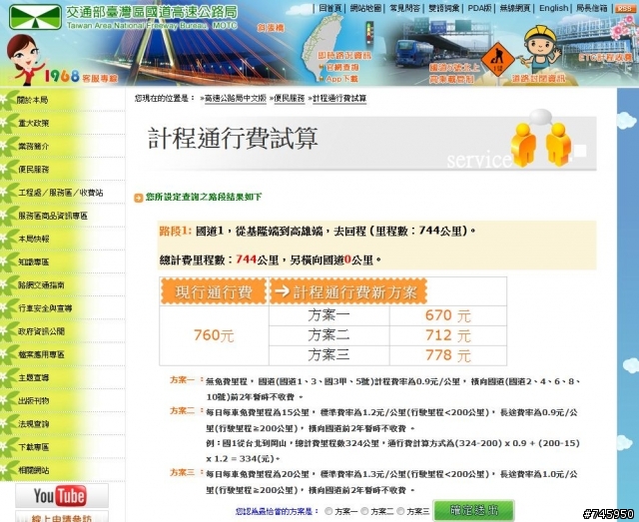Open 便民服務 sidebar item
Viewport: 639px width, 522px height.
33,169
